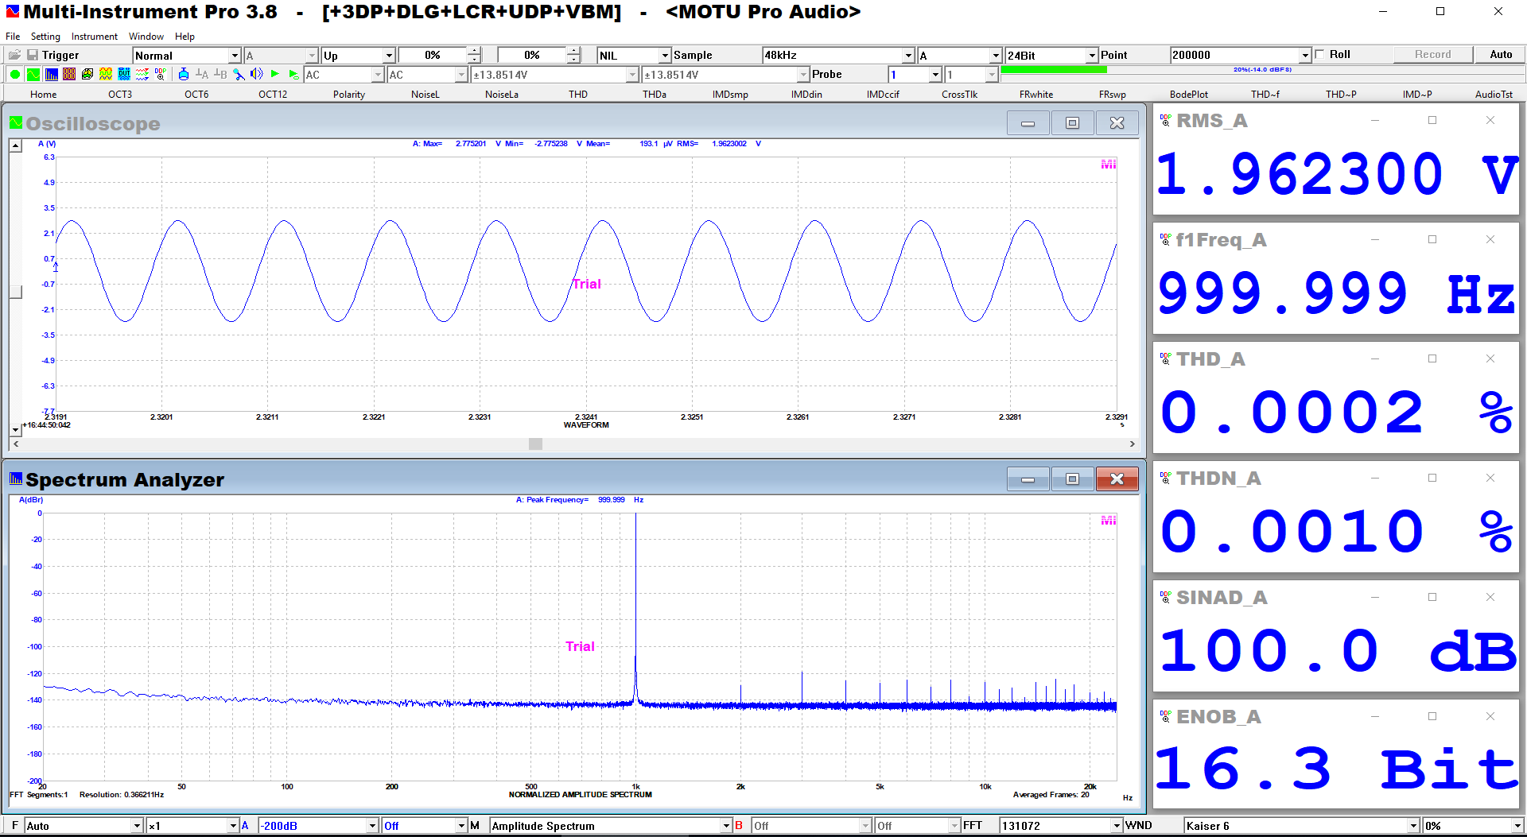The width and height of the screenshot is (1527, 837).
Task: Open the Spectrum 3D Plot toolbar icon
Action: (x=87, y=74)
